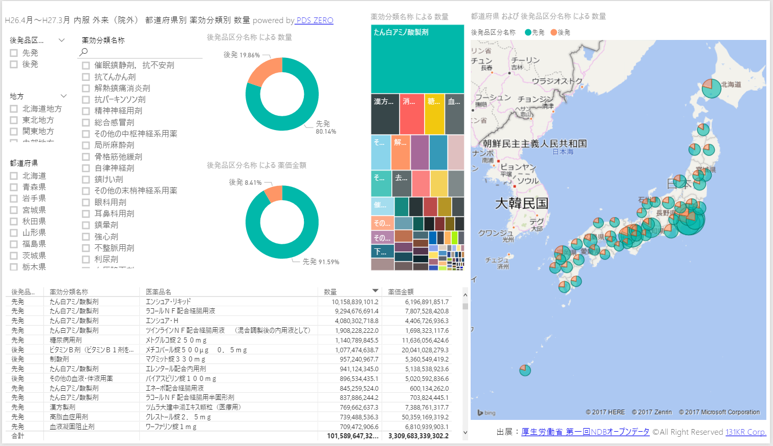This screenshot has height=446, width=773.
Task: Tick the 先発 checkbox in 後発品区分 slicer
Action: point(14,53)
